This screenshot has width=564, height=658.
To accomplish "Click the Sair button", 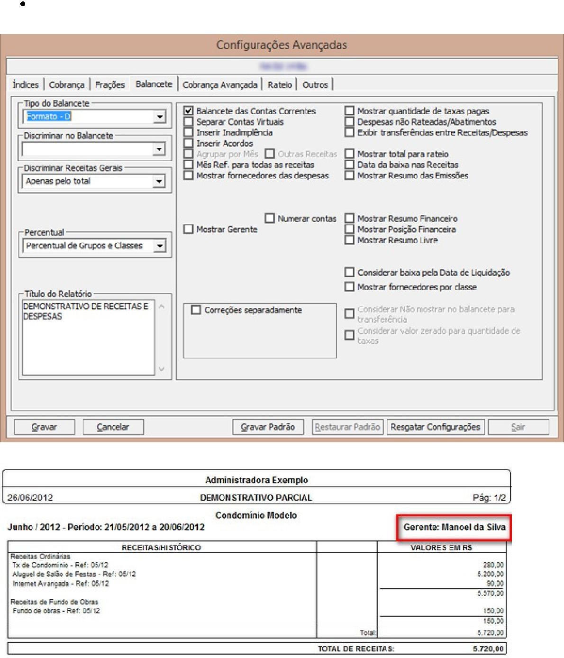I will pos(518,427).
